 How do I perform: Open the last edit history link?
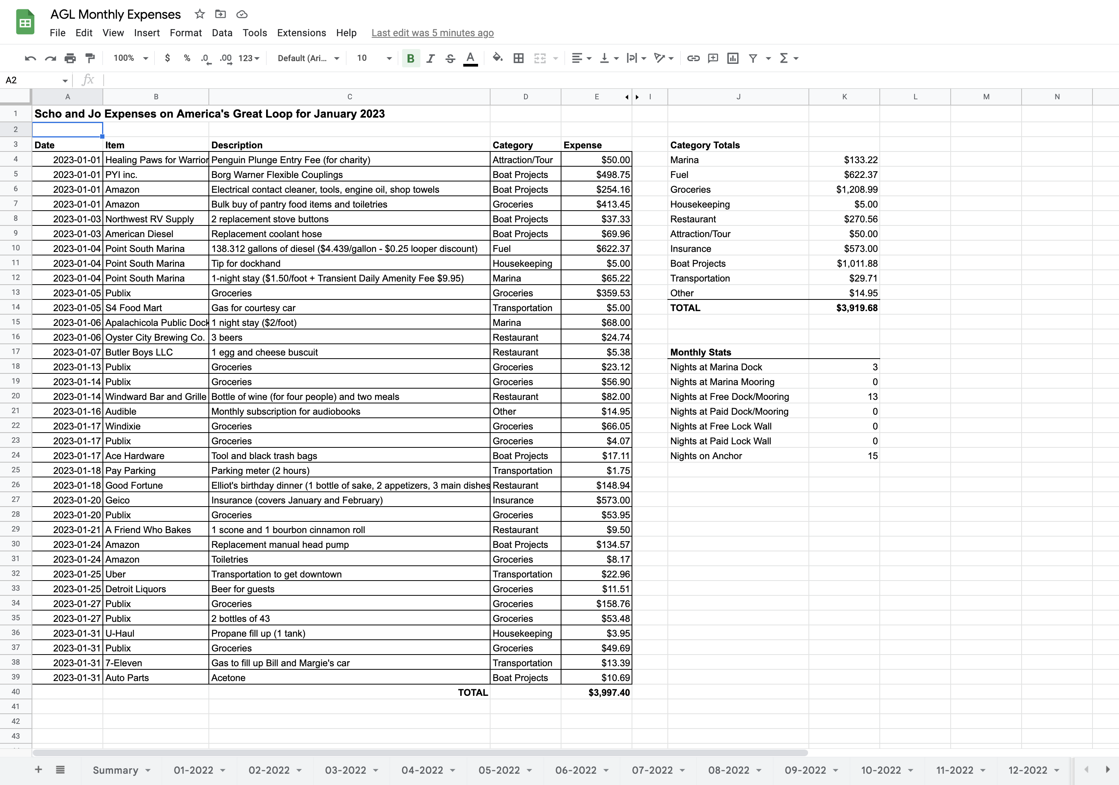tap(432, 33)
